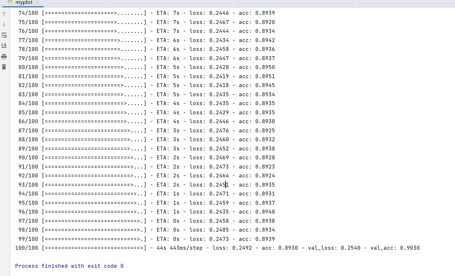Click the loss value 0.2467 on step 75
This screenshot has width=455, height=276.
point(219,22)
